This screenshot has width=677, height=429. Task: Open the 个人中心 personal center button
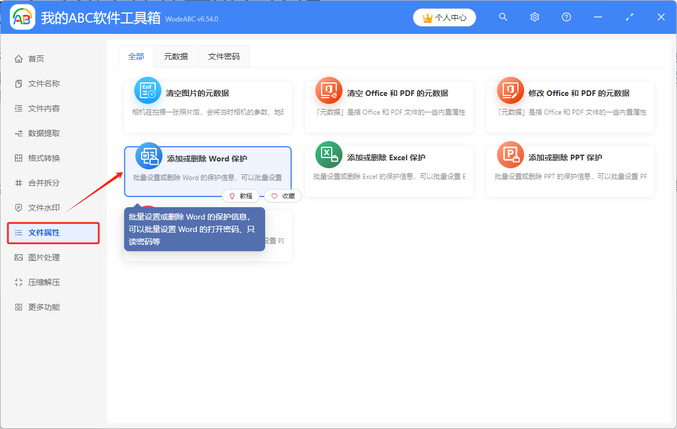[445, 17]
